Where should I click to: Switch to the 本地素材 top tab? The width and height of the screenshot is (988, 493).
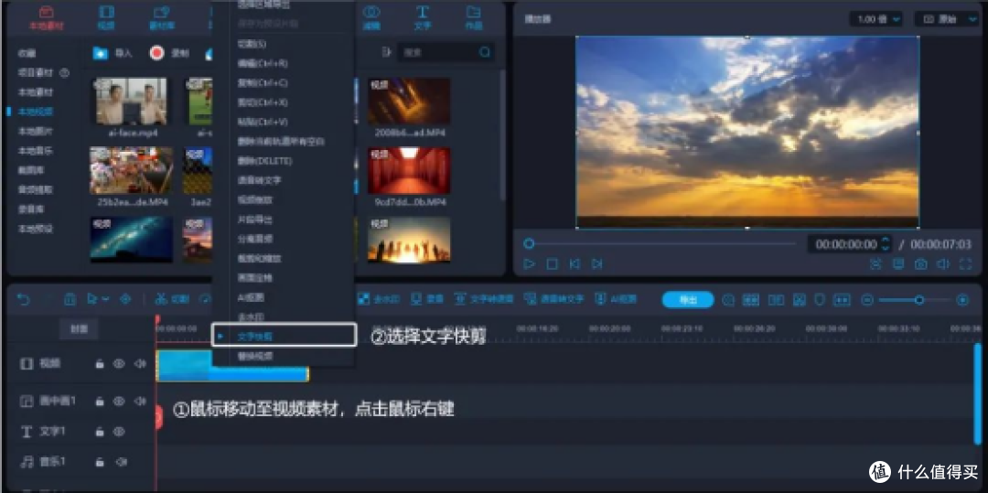(x=46, y=18)
